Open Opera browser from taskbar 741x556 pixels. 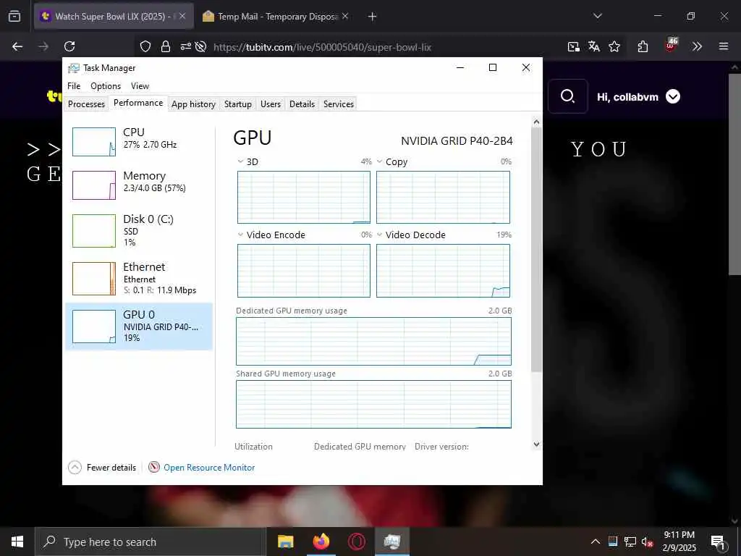357,542
